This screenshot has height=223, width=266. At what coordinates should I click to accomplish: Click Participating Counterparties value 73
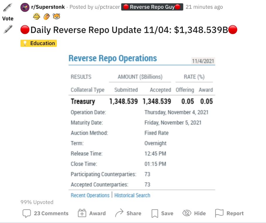pos(147,174)
